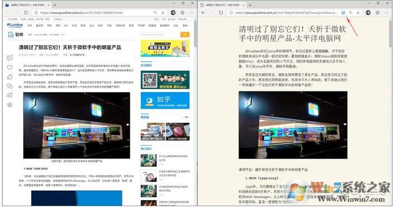Close the tab in left window
The image size is (394, 207).
48,5
